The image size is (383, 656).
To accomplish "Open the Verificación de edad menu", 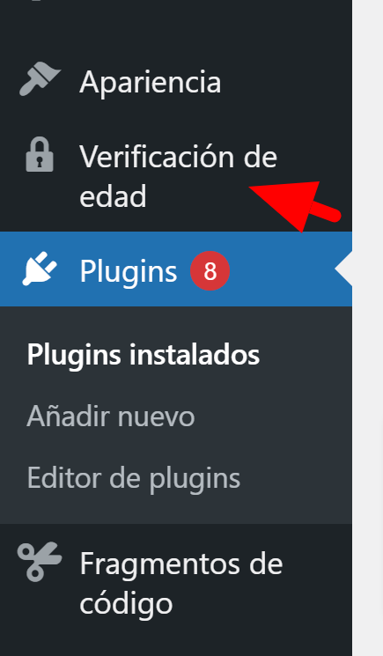I will (x=178, y=176).
